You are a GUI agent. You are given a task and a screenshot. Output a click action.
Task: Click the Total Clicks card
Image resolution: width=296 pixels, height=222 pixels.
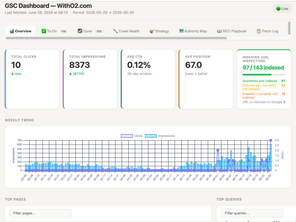(x=32, y=79)
